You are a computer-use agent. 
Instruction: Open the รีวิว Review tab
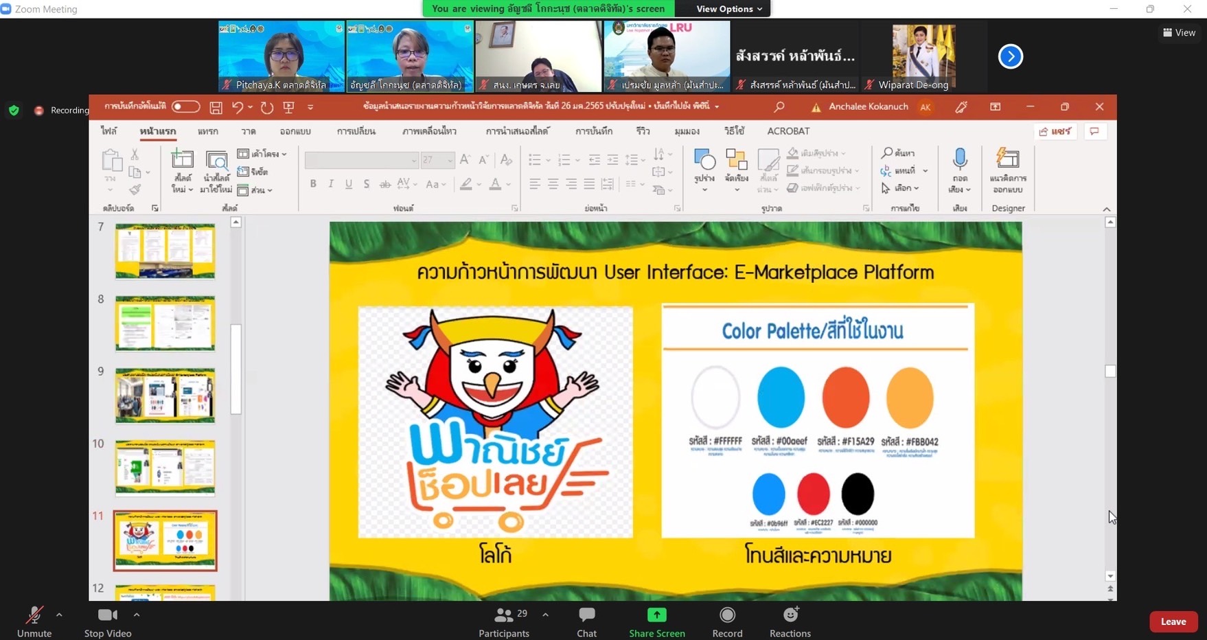click(643, 131)
